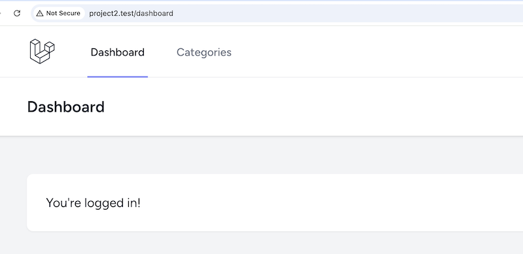Click the "dashboard" path in the URL
This screenshot has width=523, height=254.
155,13
